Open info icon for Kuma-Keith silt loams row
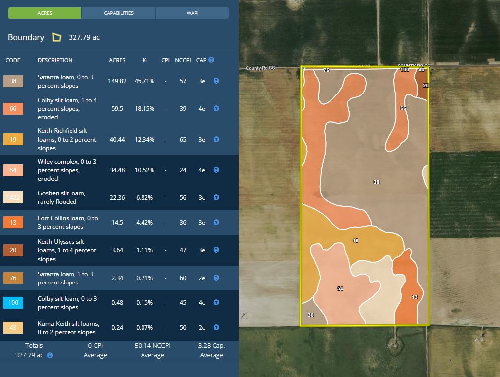Screen dimensions: 500x377 [x=216, y=328]
